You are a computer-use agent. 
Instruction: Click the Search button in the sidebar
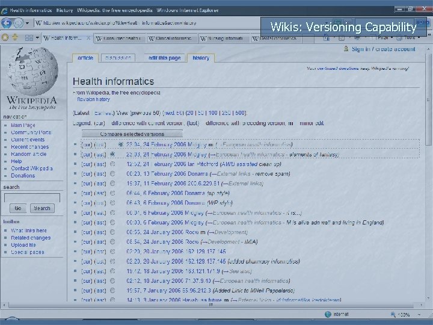(42, 208)
